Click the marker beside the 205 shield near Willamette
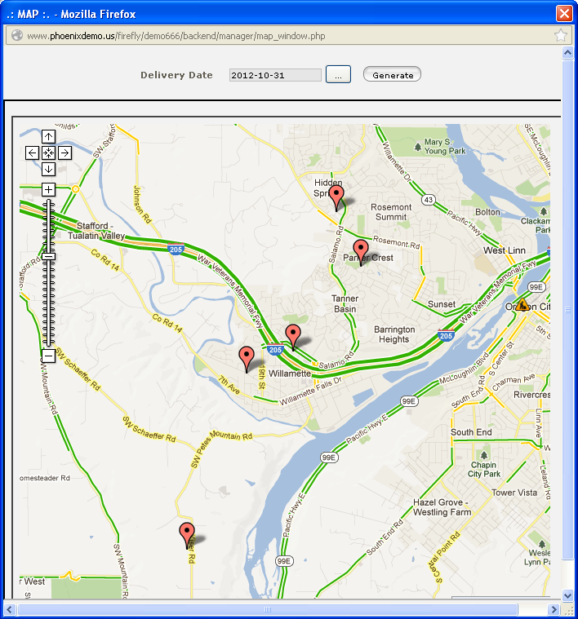 (x=293, y=337)
